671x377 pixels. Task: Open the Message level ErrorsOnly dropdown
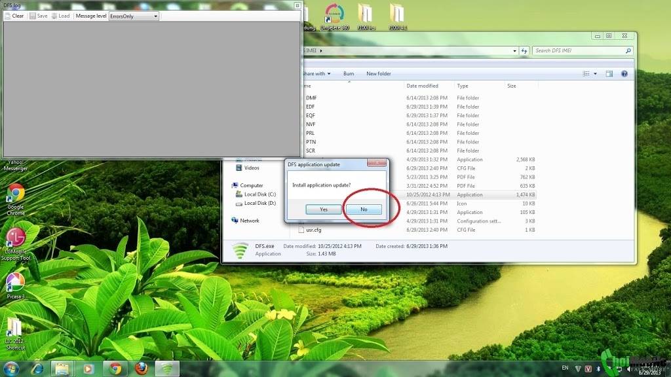134,16
